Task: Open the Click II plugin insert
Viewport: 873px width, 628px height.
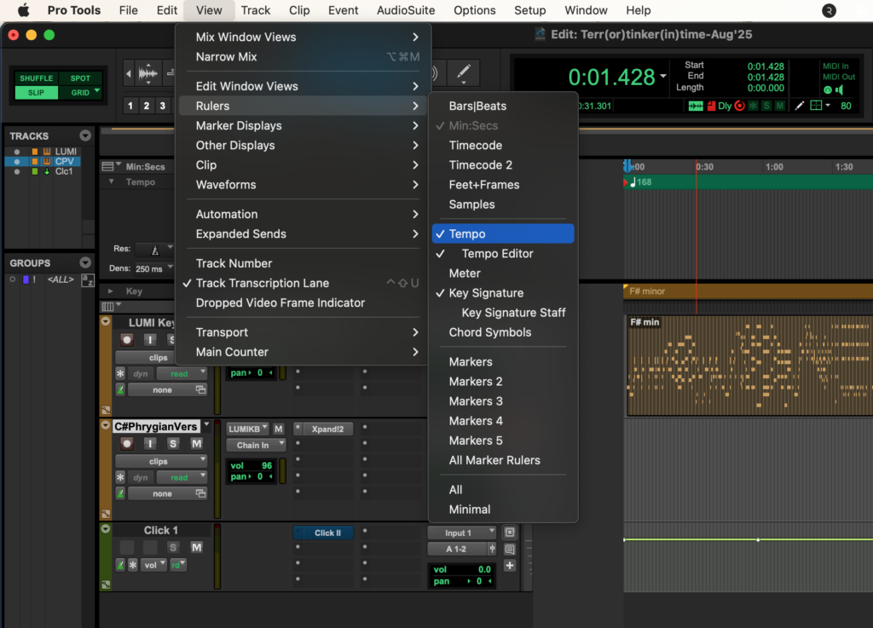Action: (x=327, y=533)
